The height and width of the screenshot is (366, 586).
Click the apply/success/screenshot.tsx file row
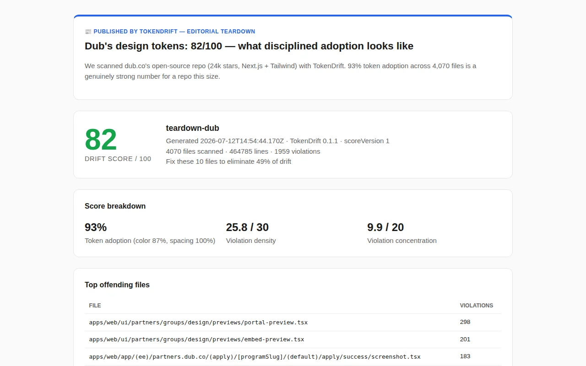tap(293, 357)
